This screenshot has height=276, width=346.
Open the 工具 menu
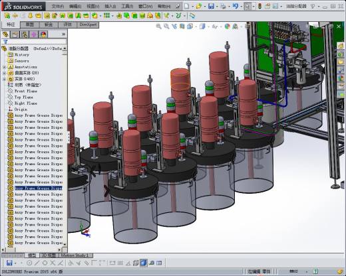[127, 6]
